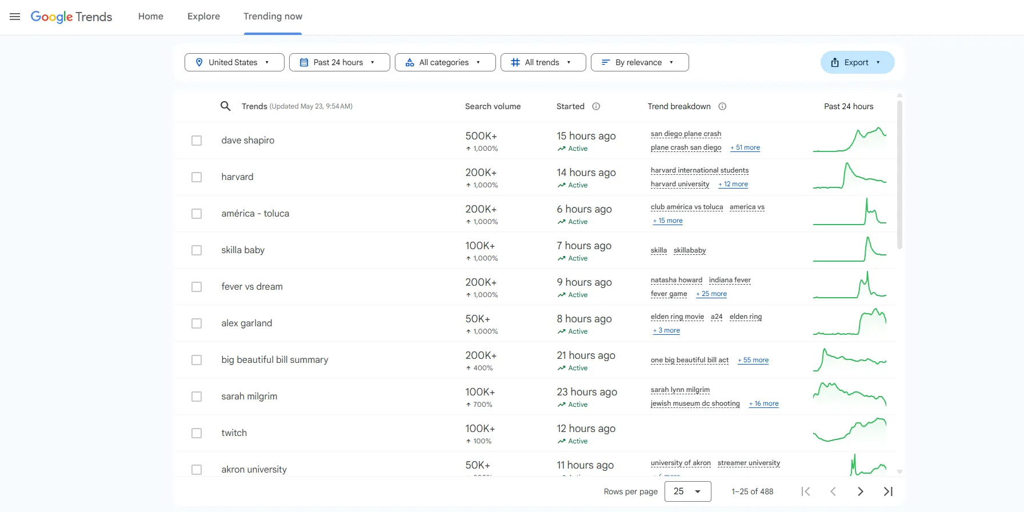
Task: Expand the All categories filter
Action: coord(445,62)
